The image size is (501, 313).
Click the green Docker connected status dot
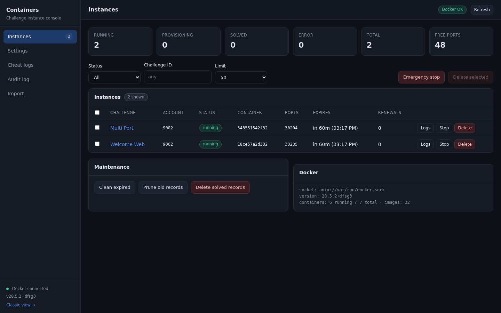(7, 289)
